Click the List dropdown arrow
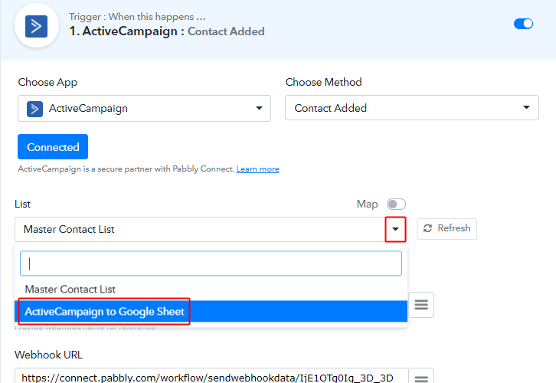This screenshot has height=383, width=556. [x=395, y=230]
